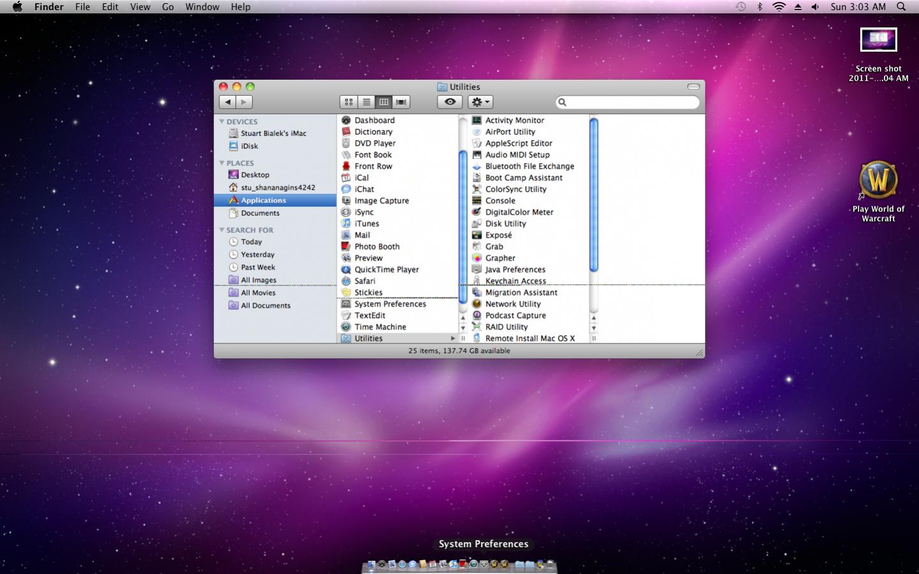Select AirPort Utility in Utilities
919x574 pixels.
(x=510, y=132)
